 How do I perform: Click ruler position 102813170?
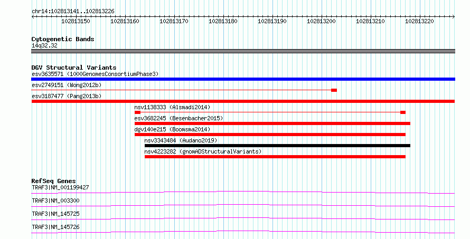tap(174, 21)
